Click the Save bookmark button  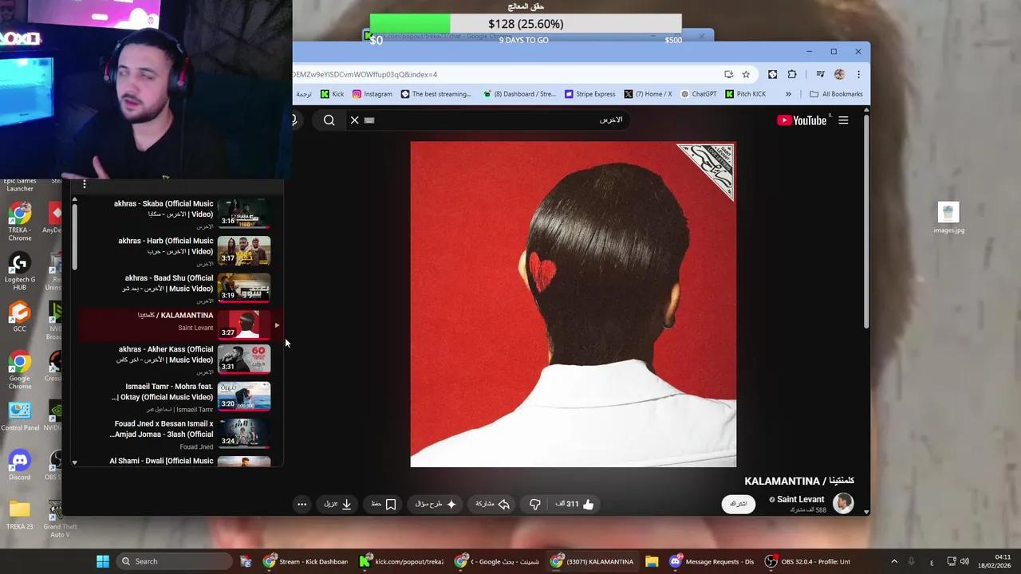[x=384, y=504]
